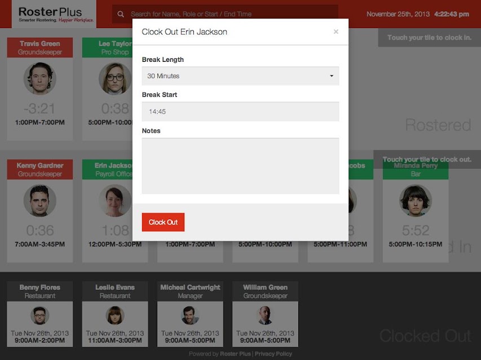Click the search magnifier icon
Viewport: 481px width, 360px height.
[x=121, y=14]
